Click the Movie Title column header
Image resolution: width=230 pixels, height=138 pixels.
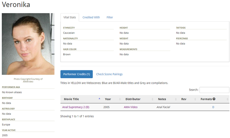[x=71, y=99]
